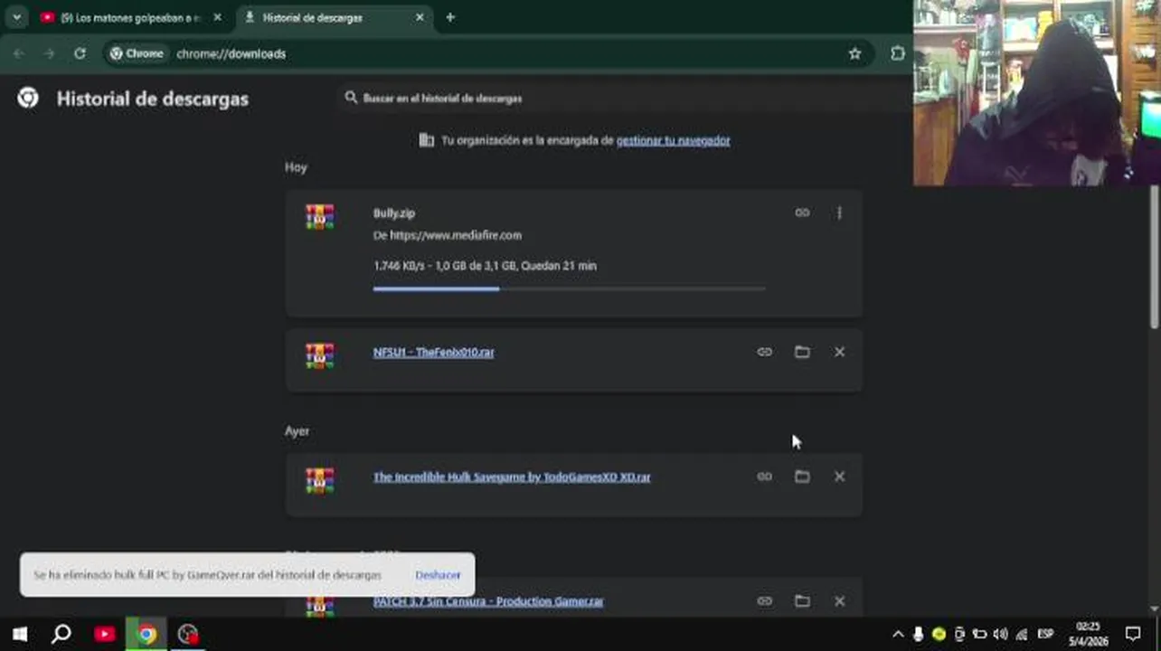Image resolution: width=1161 pixels, height=651 pixels.
Task: Copy the download link for NFSU1 - TheFenix010.rar
Action: [764, 352]
